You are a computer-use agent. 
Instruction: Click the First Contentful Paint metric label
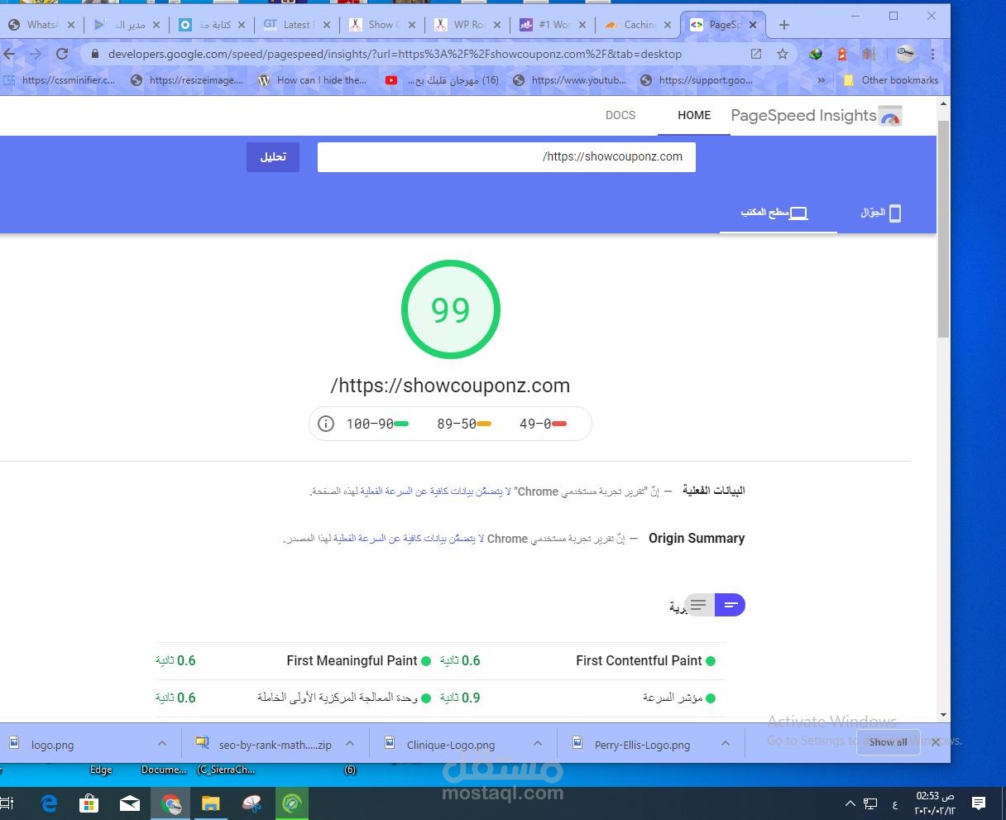(x=639, y=660)
